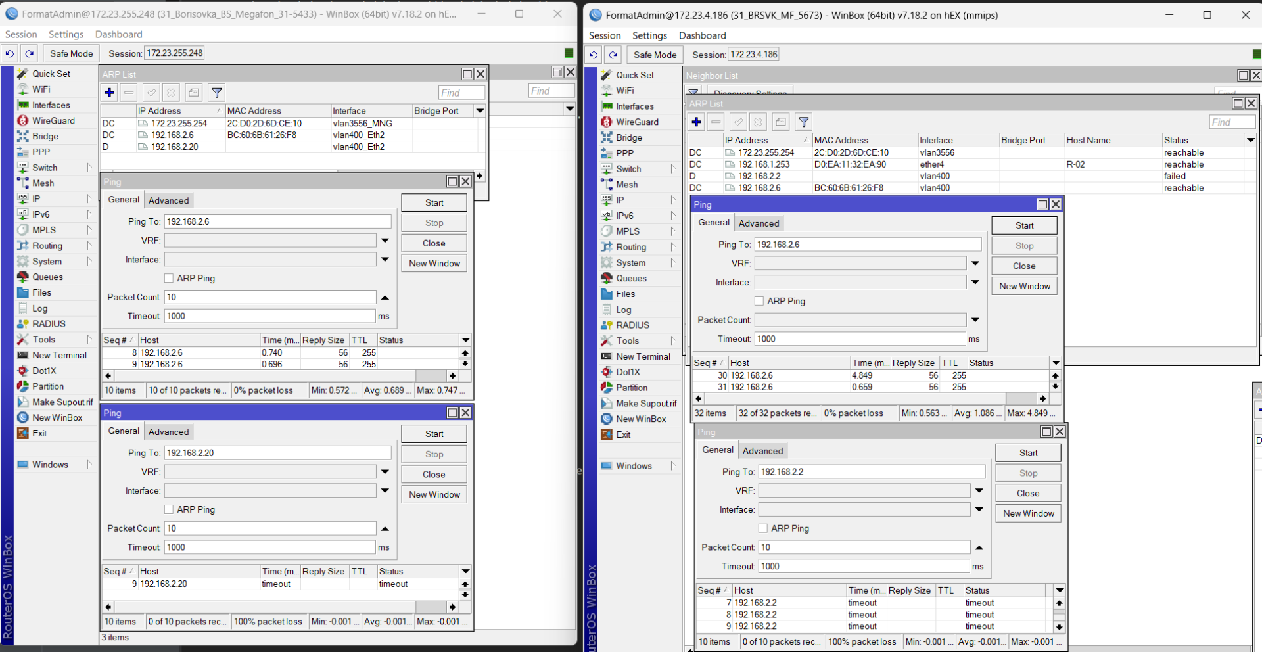This screenshot has height=652, width=1262.
Task: Open Dot1X in right window sidebar
Action: [628, 372]
